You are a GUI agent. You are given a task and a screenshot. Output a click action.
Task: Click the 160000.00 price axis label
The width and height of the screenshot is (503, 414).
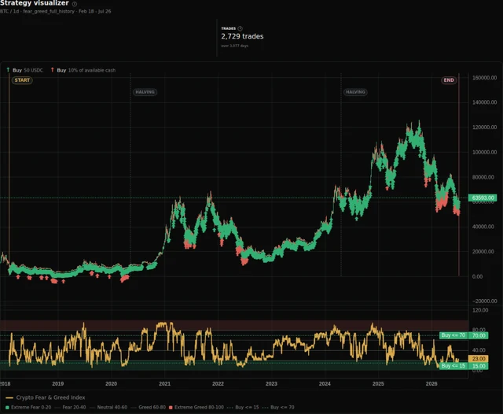pyautogui.click(x=484, y=78)
